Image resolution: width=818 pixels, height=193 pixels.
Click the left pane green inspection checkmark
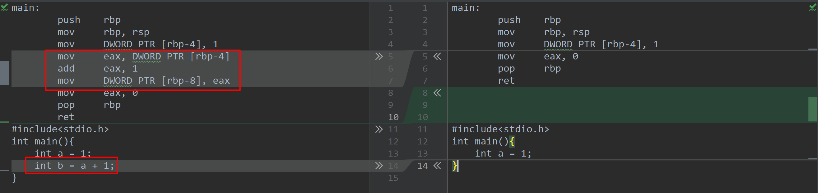(x=4, y=7)
